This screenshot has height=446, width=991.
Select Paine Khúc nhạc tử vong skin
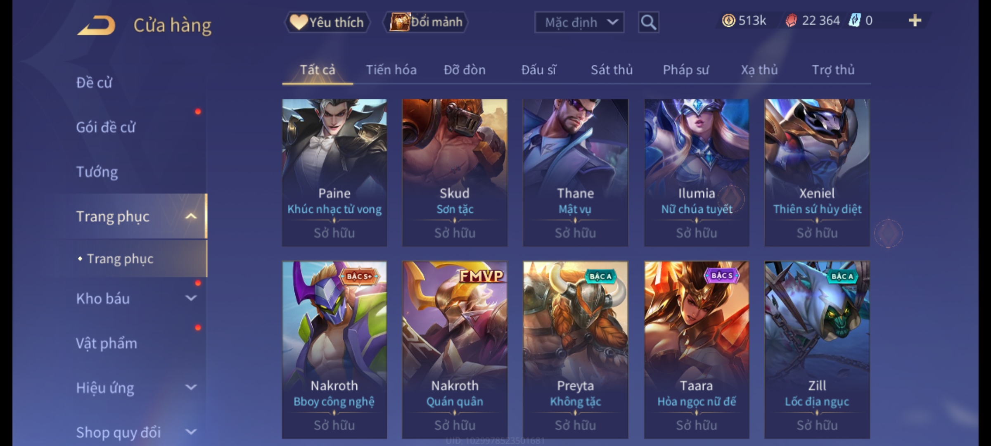[334, 173]
